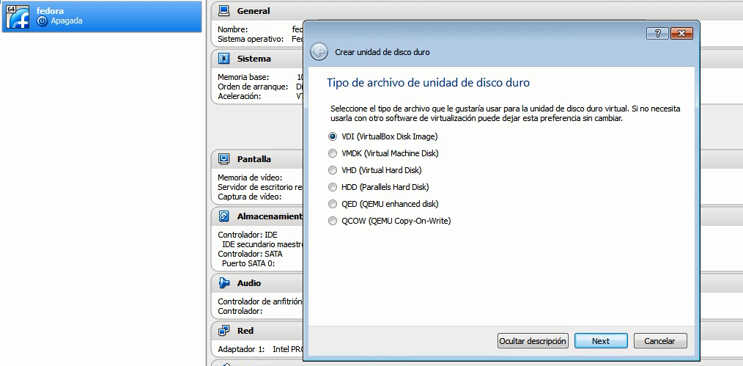
Task: Click the back arrow in the wizard
Action: pos(319,51)
